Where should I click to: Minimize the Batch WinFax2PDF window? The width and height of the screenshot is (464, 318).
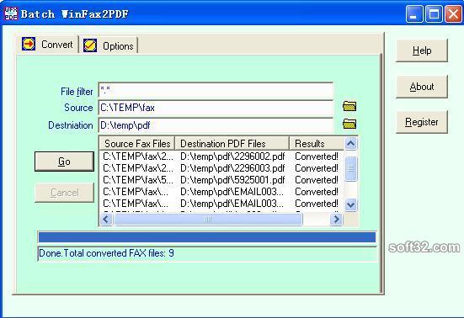coord(414,14)
